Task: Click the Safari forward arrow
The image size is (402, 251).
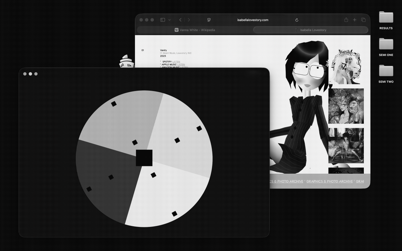Action: click(189, 20)
